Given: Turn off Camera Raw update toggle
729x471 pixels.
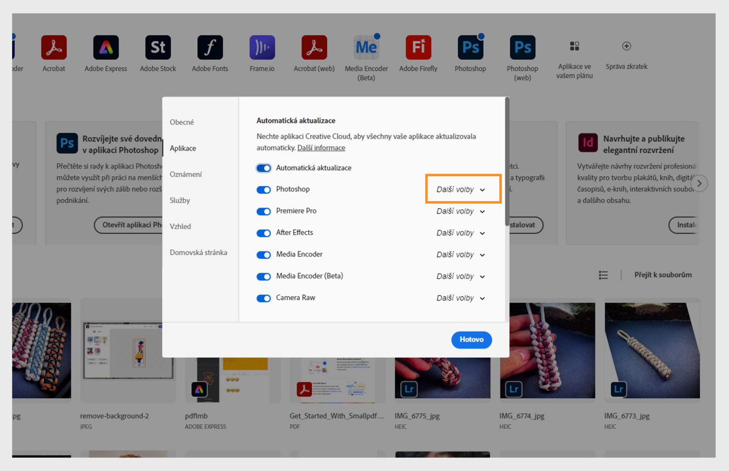Looking at the screenshot, I should (x=264, y=299).
